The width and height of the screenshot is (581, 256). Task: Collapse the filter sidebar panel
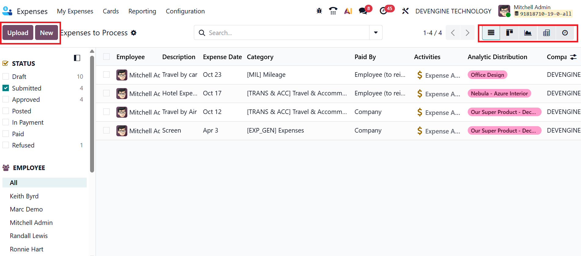[x=77, y=58]
